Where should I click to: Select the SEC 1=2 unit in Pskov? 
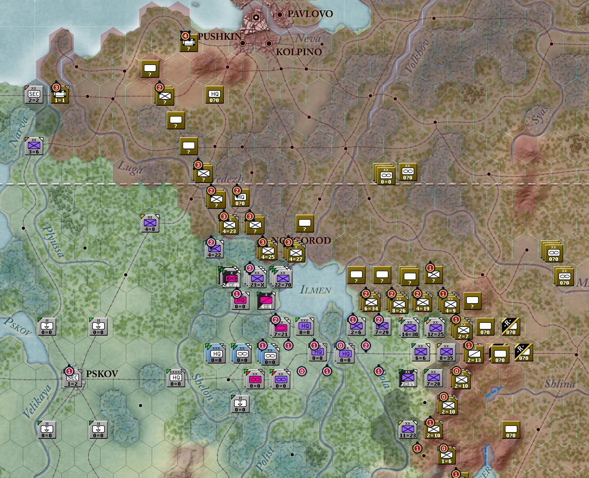click(73, 378)
